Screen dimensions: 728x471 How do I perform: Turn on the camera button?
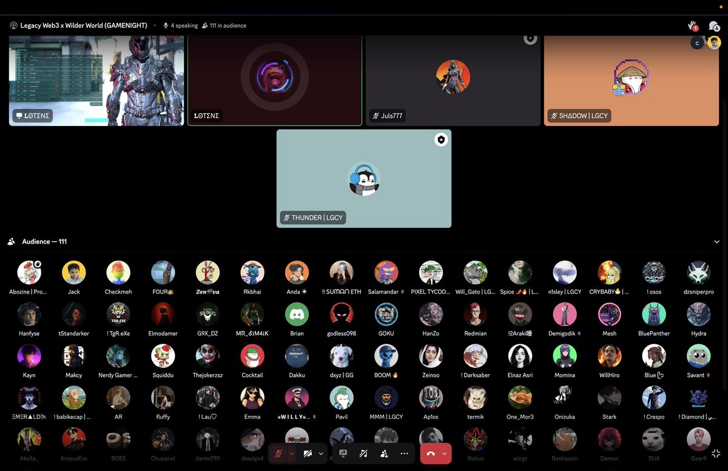[308, 453]
